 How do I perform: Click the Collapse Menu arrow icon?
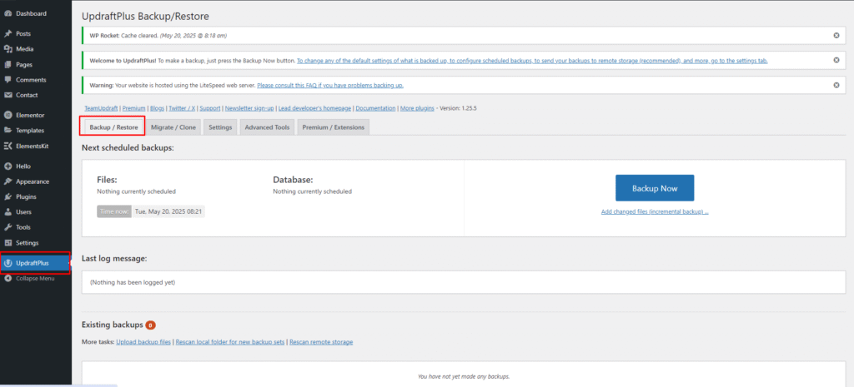8,278
